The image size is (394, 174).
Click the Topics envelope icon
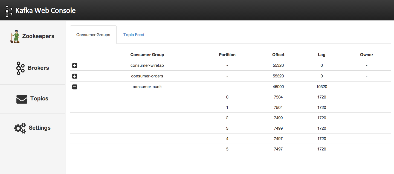coord(22,99)
